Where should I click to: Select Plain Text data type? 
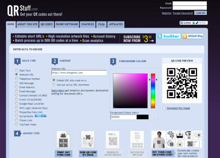[16, 70]
